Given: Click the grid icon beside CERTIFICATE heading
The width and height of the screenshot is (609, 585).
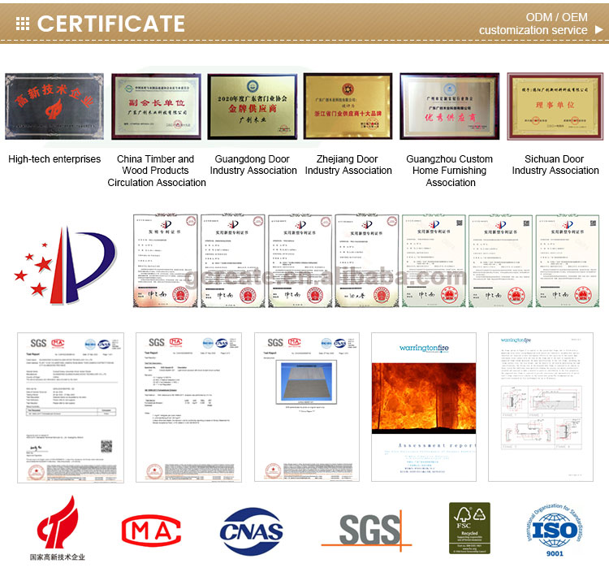Looking at the screenshot, I should (x=23, y=24).
